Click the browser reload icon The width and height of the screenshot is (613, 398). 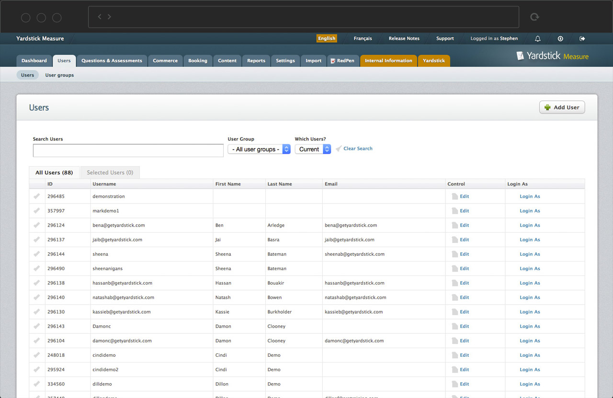click(x=534, y=17)
